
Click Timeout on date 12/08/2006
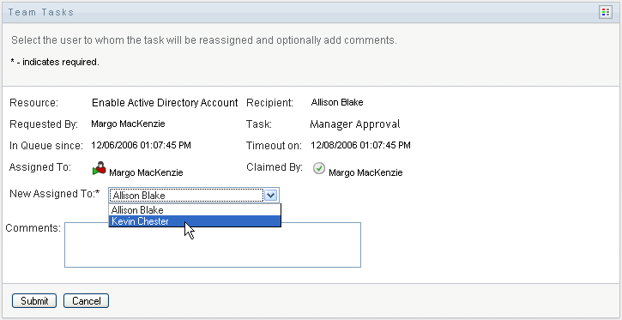point(360,146)
